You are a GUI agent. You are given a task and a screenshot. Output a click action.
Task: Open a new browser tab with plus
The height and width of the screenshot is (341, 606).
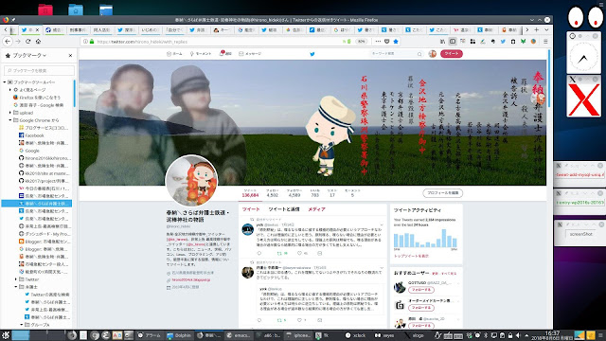pyautogui.click(x=537, y=29)
